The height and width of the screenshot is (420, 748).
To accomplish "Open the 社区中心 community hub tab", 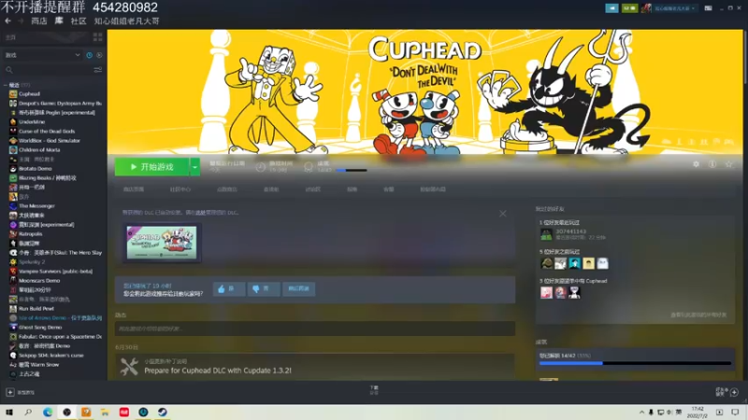I will (x=180, y=189).
